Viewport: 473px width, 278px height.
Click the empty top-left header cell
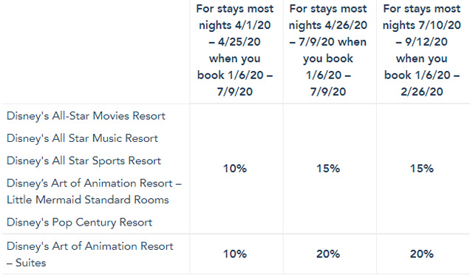(96, 52)
